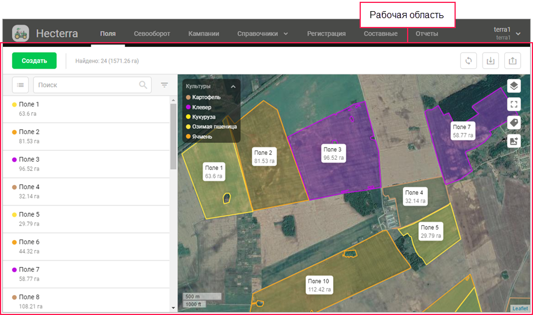Expand the Справочники dropdown menu

coord(263,34)
